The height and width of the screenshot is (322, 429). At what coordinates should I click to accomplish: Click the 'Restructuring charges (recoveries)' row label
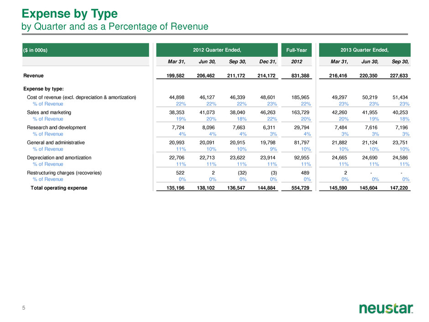click(64, 173)
